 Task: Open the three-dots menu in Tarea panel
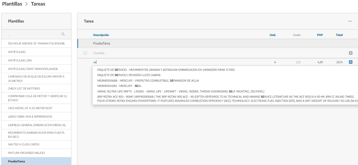350,21
